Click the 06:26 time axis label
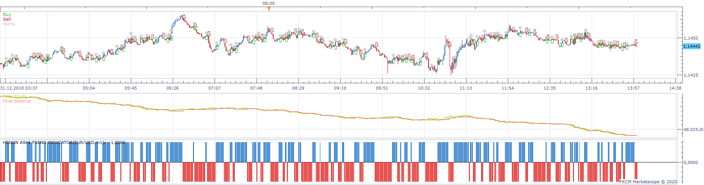This screenshot has width=704, height=185. coord(173,88)
